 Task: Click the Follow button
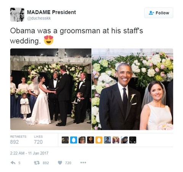coord(159,13)
